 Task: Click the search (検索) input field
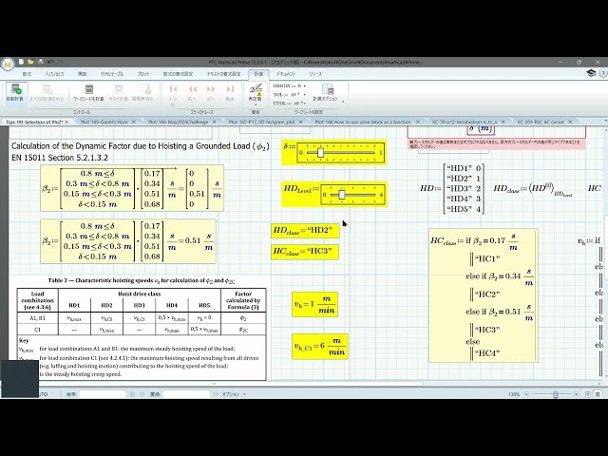click(x=103, y=394)
